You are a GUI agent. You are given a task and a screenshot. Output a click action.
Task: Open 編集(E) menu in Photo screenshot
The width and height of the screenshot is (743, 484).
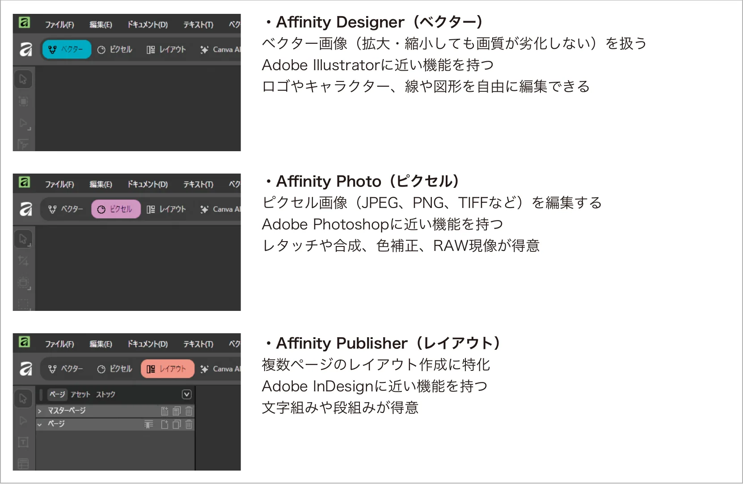click(101, 184)
